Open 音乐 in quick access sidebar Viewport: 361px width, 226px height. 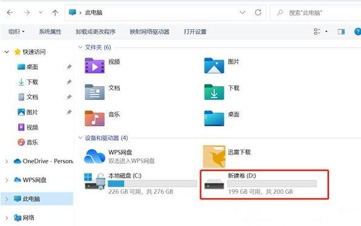point(32,142)
